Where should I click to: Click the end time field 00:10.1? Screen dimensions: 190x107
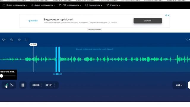point(49,85)
